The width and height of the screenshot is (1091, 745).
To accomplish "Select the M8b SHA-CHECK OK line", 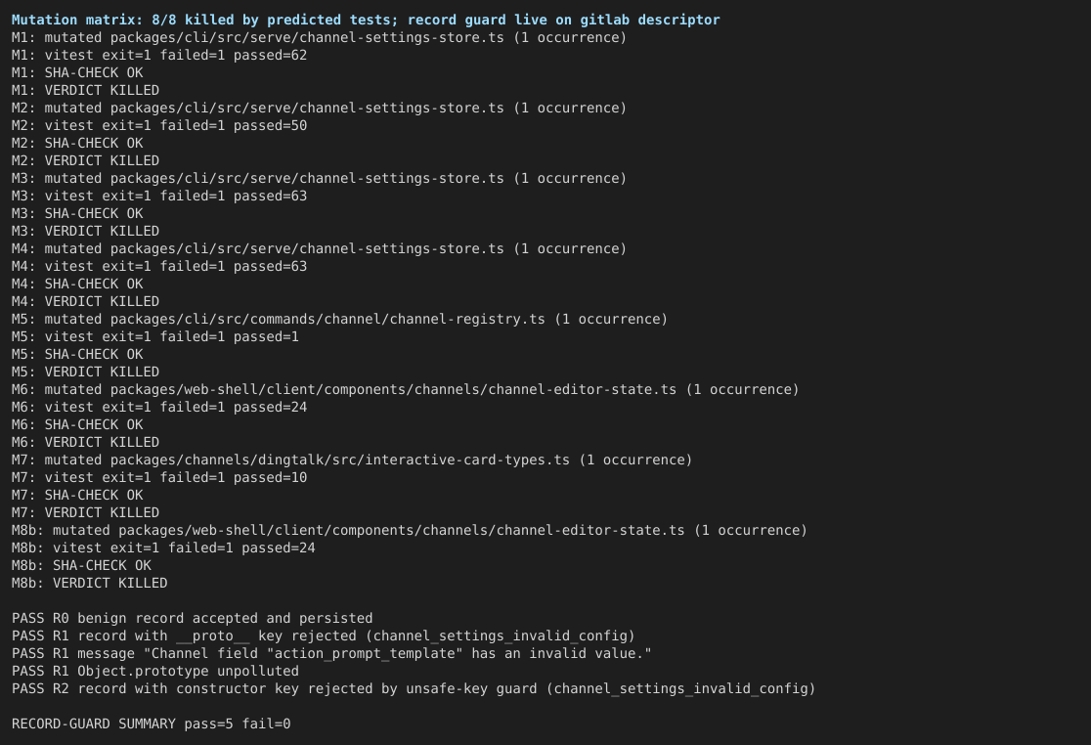I will pyautogui.click(x=81, y=565).
